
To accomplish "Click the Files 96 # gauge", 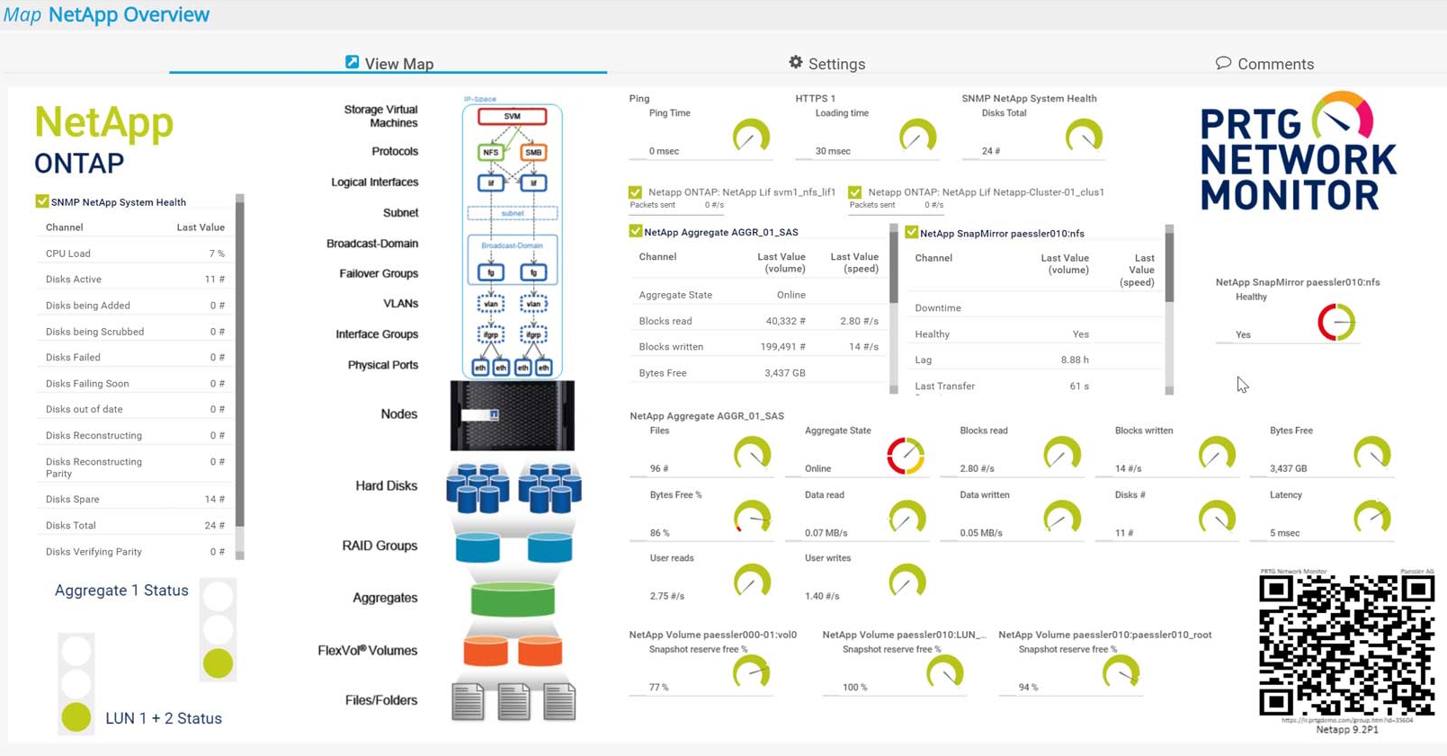I will [752, 455].
